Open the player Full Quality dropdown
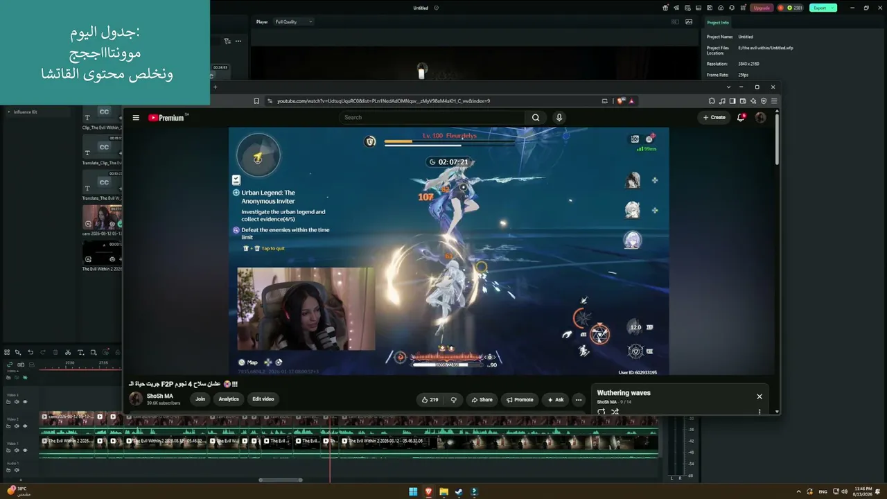 (294, 21)
